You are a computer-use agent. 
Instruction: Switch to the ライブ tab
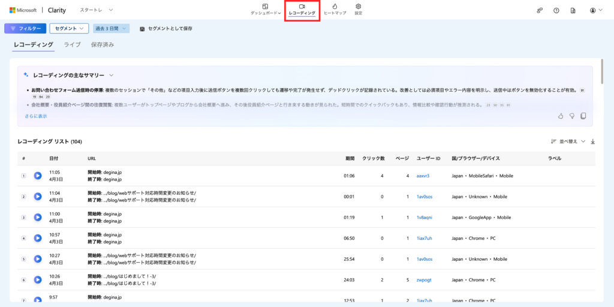point(72,45)
